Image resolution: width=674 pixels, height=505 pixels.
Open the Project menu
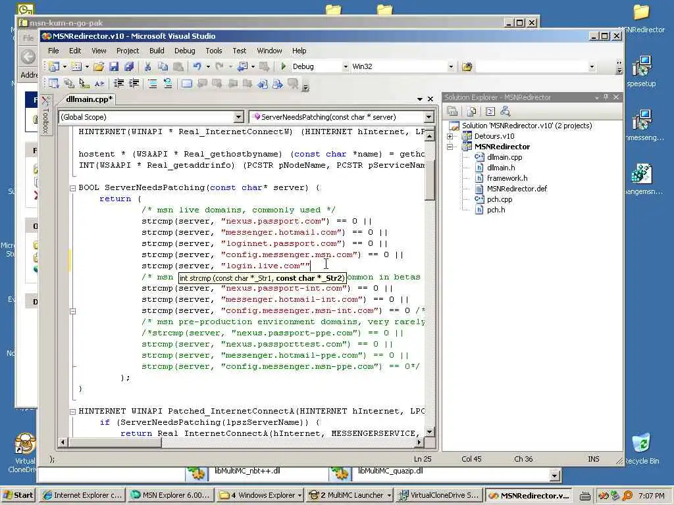[x=128, y=51]
